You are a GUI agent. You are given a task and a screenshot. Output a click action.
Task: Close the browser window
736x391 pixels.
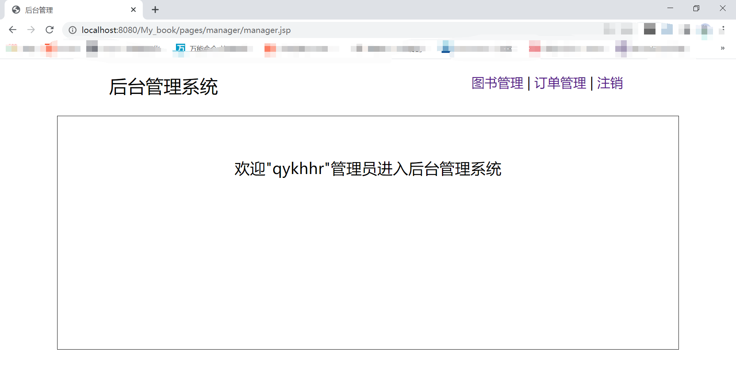pyautogui.click(x=723, y=8)
